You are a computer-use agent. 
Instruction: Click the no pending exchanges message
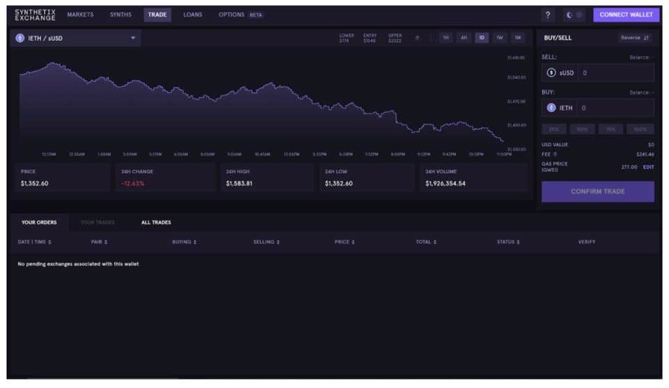coord(78,264)
